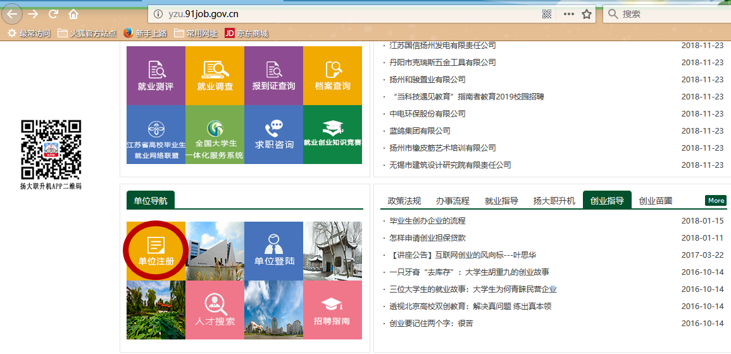
Task: Click the 求职咨询 phone chat tile
Action: tap(273, 134)
